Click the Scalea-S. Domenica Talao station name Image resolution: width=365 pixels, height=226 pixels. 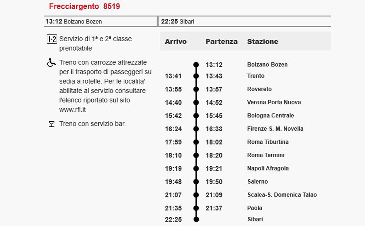coord(282,195)
